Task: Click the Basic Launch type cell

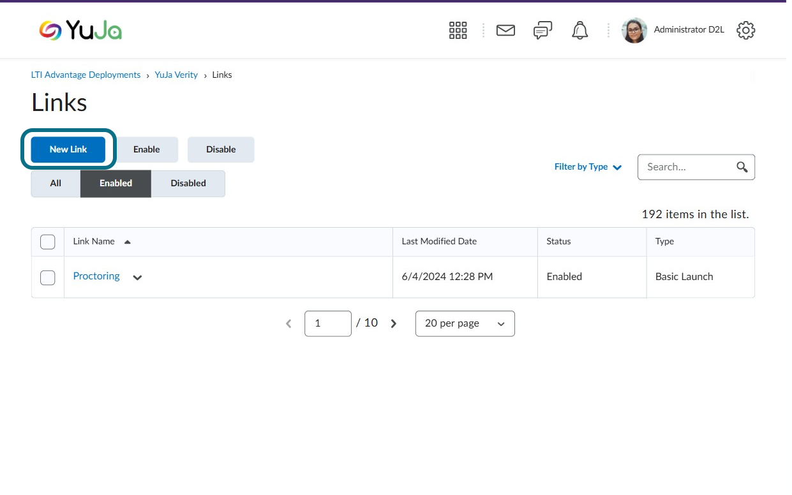Action: [x=684, y=277]
